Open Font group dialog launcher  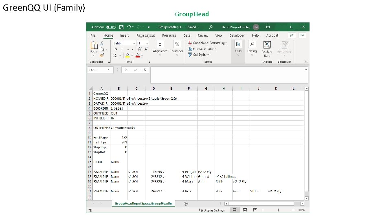pos(149,62)
